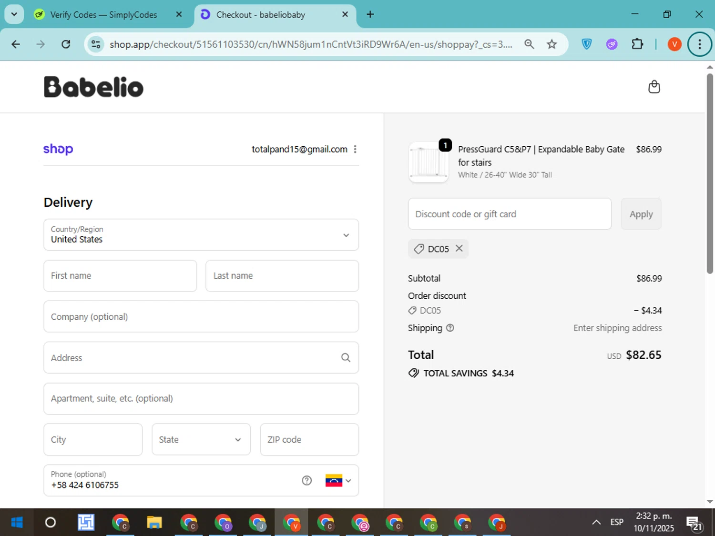715x536 pixels.
Task: Bookmark this page with the star
Action: click(552, 44)
